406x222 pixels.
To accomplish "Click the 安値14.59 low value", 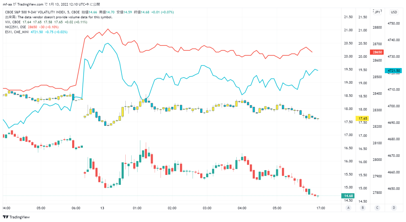I will click(x=124, y=12).
